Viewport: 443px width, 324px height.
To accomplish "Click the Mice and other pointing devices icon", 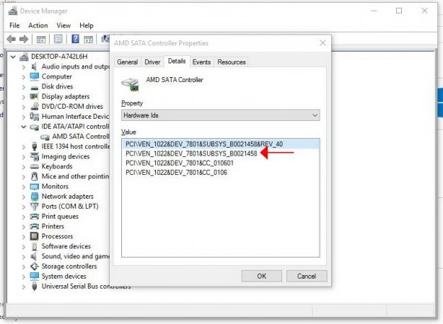I will pos(35,176).
